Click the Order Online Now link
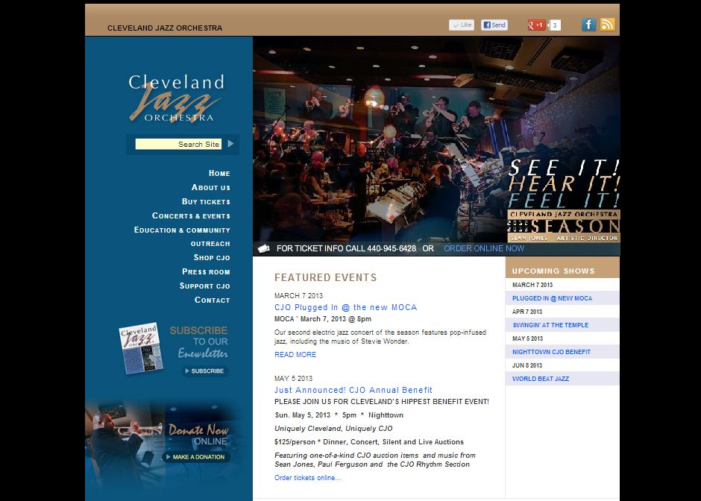 (x=484, y=248)
